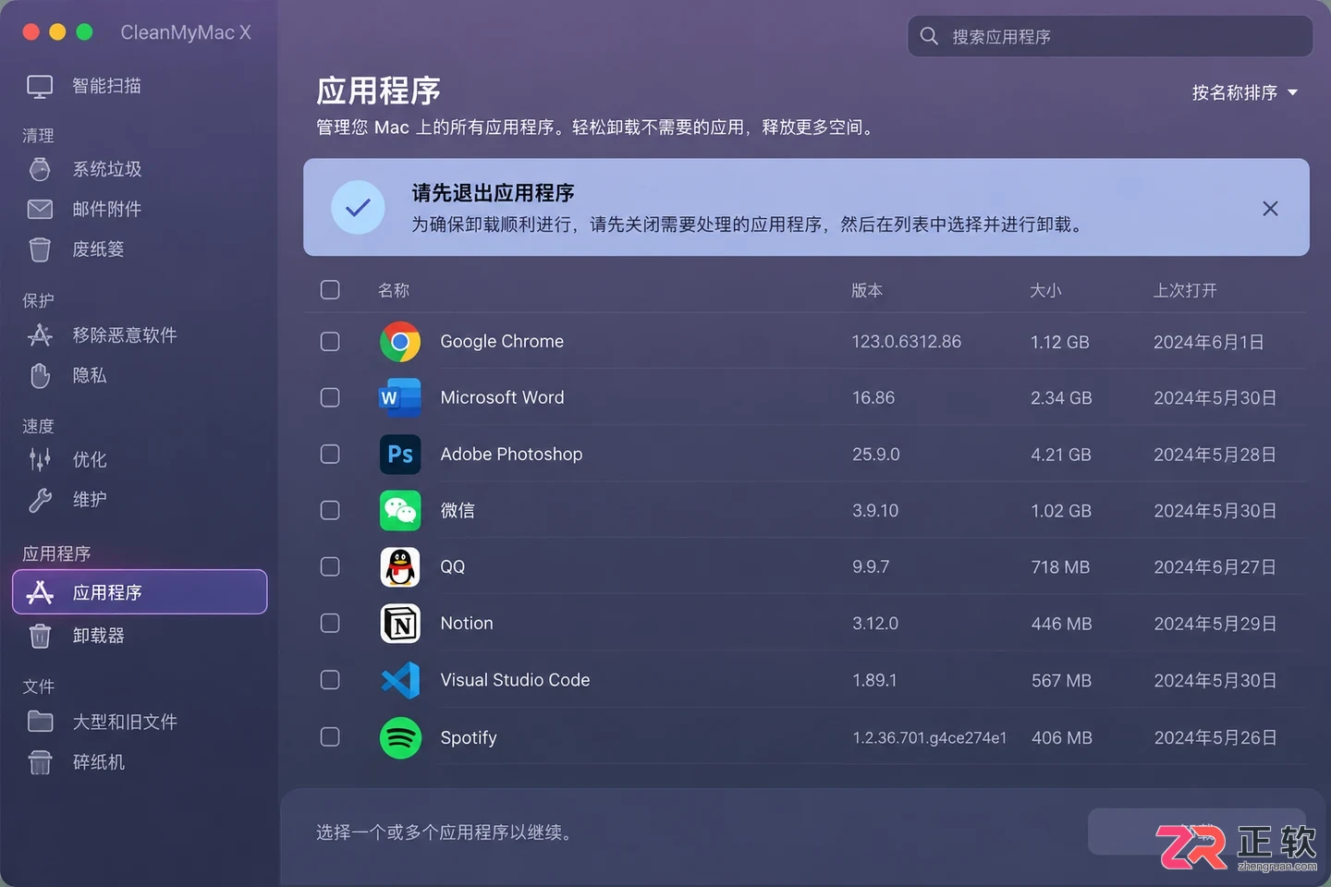The height and width of the screenshot is (887, 1331).
Task: Click the Spotify app icon
Action: tap(400, 738)
